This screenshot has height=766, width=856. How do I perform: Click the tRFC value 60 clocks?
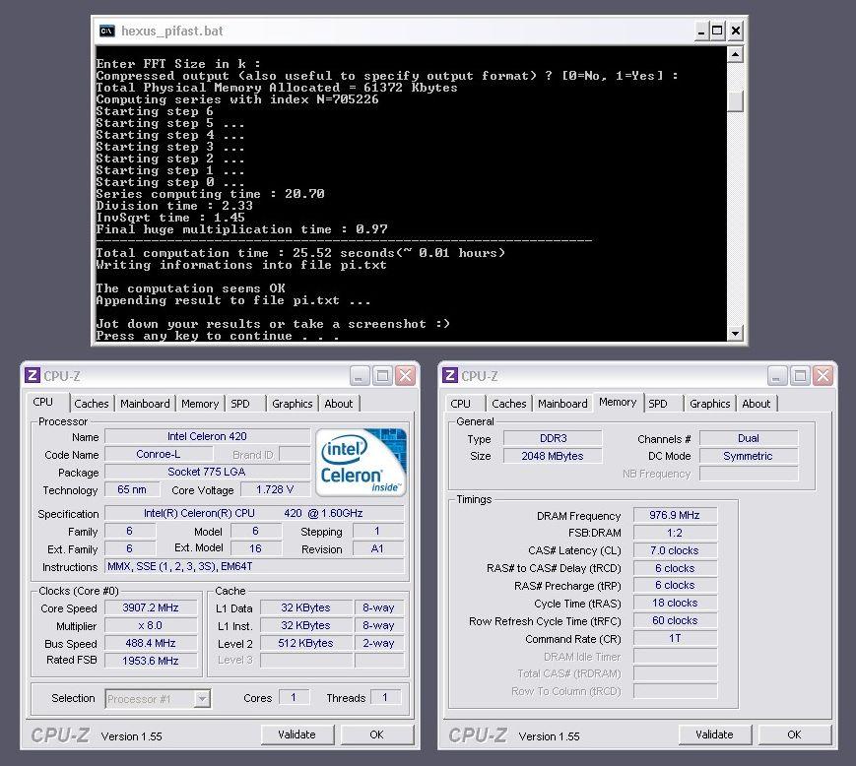point(675,621)
